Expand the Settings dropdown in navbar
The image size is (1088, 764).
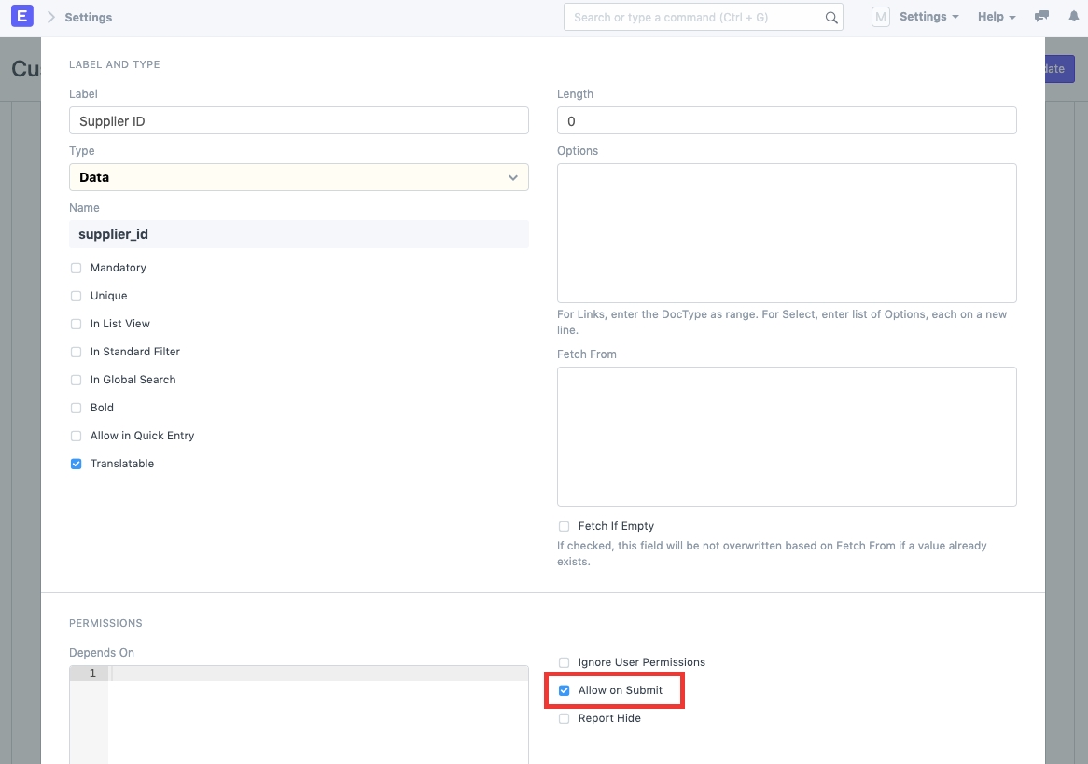928,17
